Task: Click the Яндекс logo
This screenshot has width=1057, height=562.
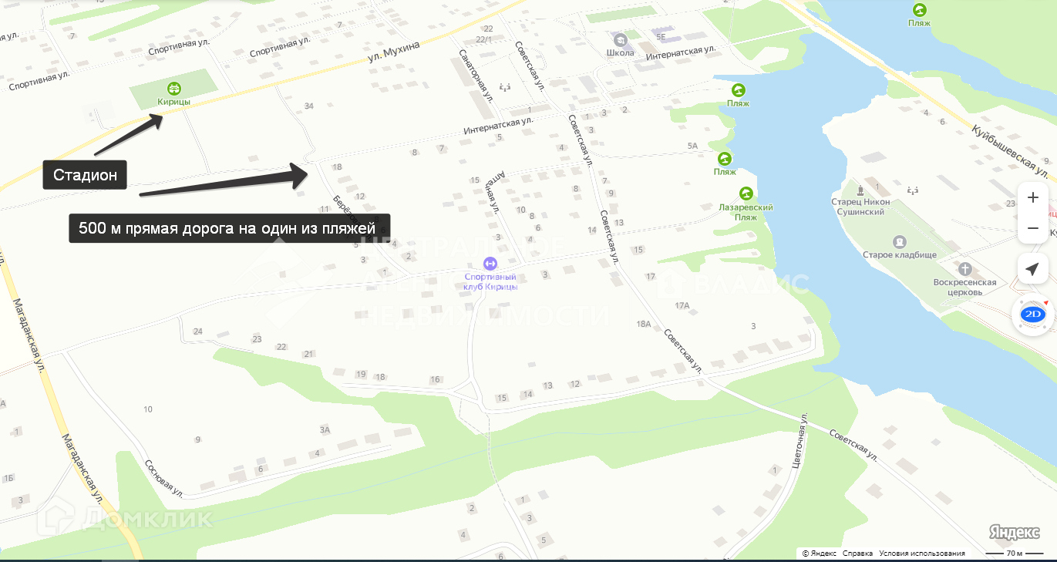Action: pos(1014,532)
